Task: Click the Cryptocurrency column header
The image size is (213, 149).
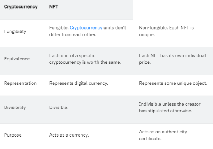Action: (x=21, y=7)
